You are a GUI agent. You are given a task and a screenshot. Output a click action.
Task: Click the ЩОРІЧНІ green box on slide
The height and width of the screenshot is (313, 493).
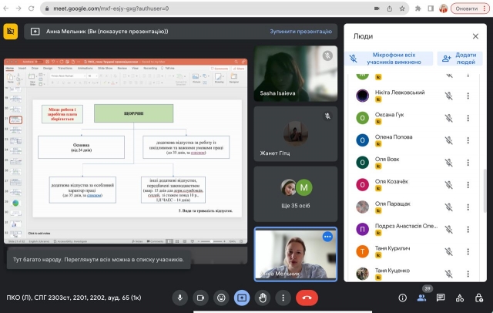pyautogui.click(x=133, y=113)
